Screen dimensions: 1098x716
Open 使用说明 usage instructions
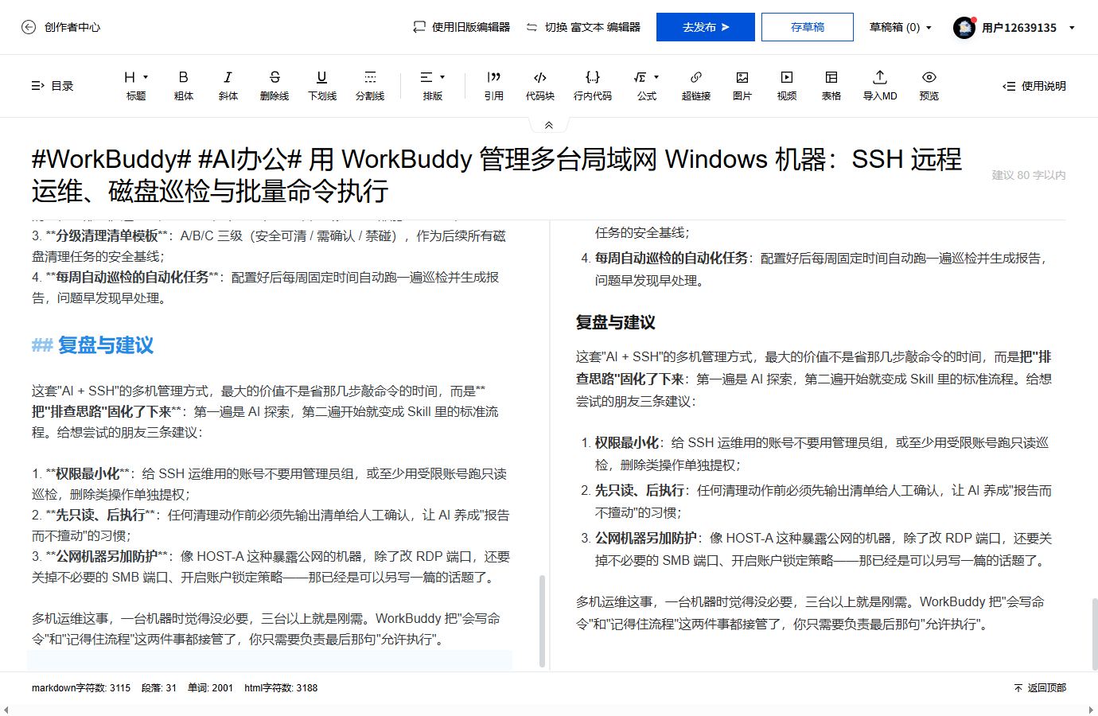tap(1034, 86)
